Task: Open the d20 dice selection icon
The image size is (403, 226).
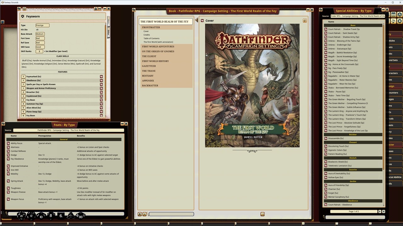Action: pyautogui.click(x=400, y=14)
